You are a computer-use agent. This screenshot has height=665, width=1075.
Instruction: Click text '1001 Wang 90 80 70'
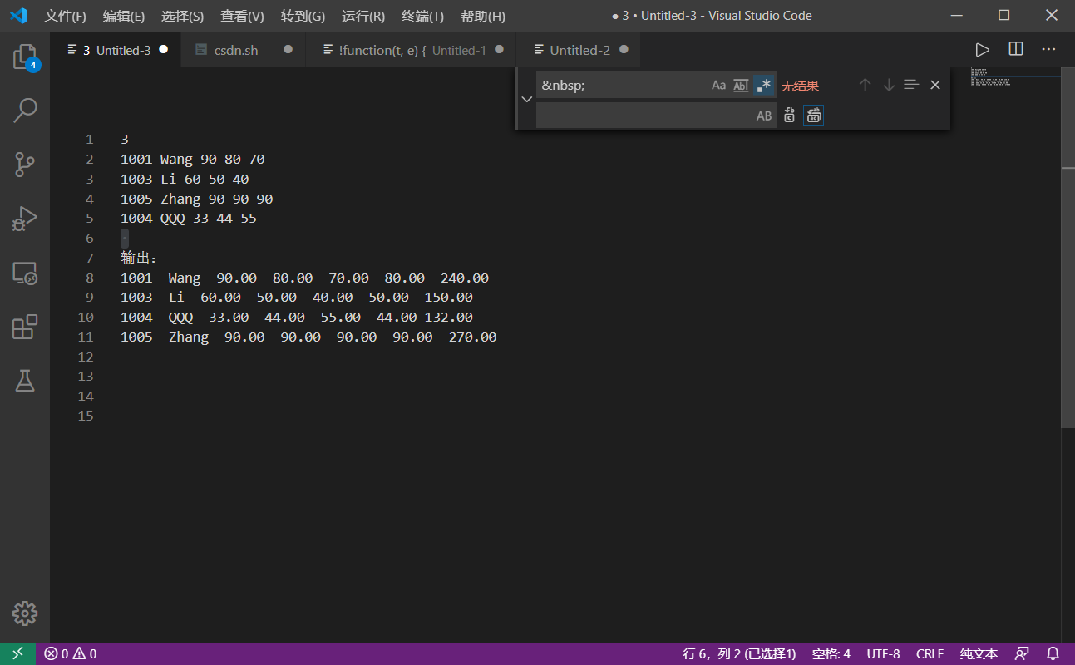point(193,159)
